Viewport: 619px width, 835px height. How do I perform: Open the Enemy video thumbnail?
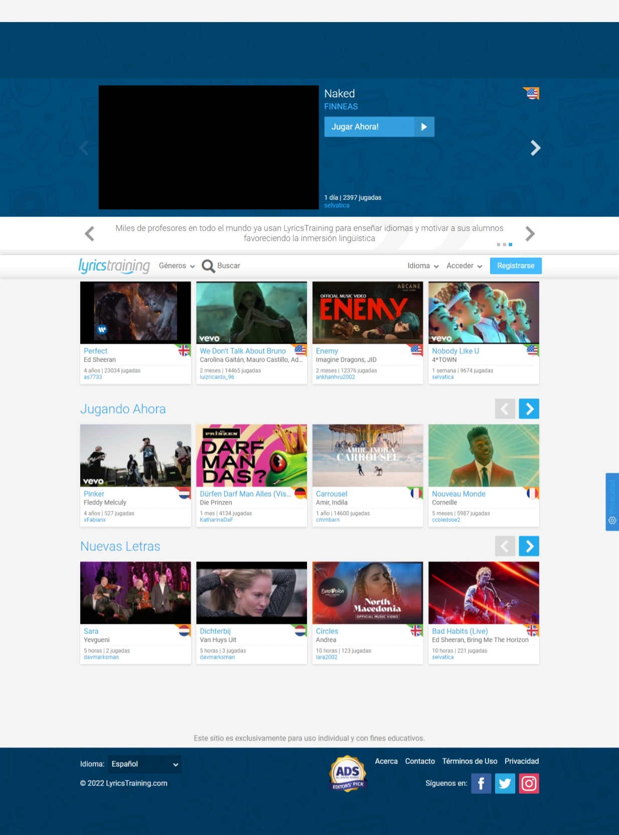tap(368, 313)
